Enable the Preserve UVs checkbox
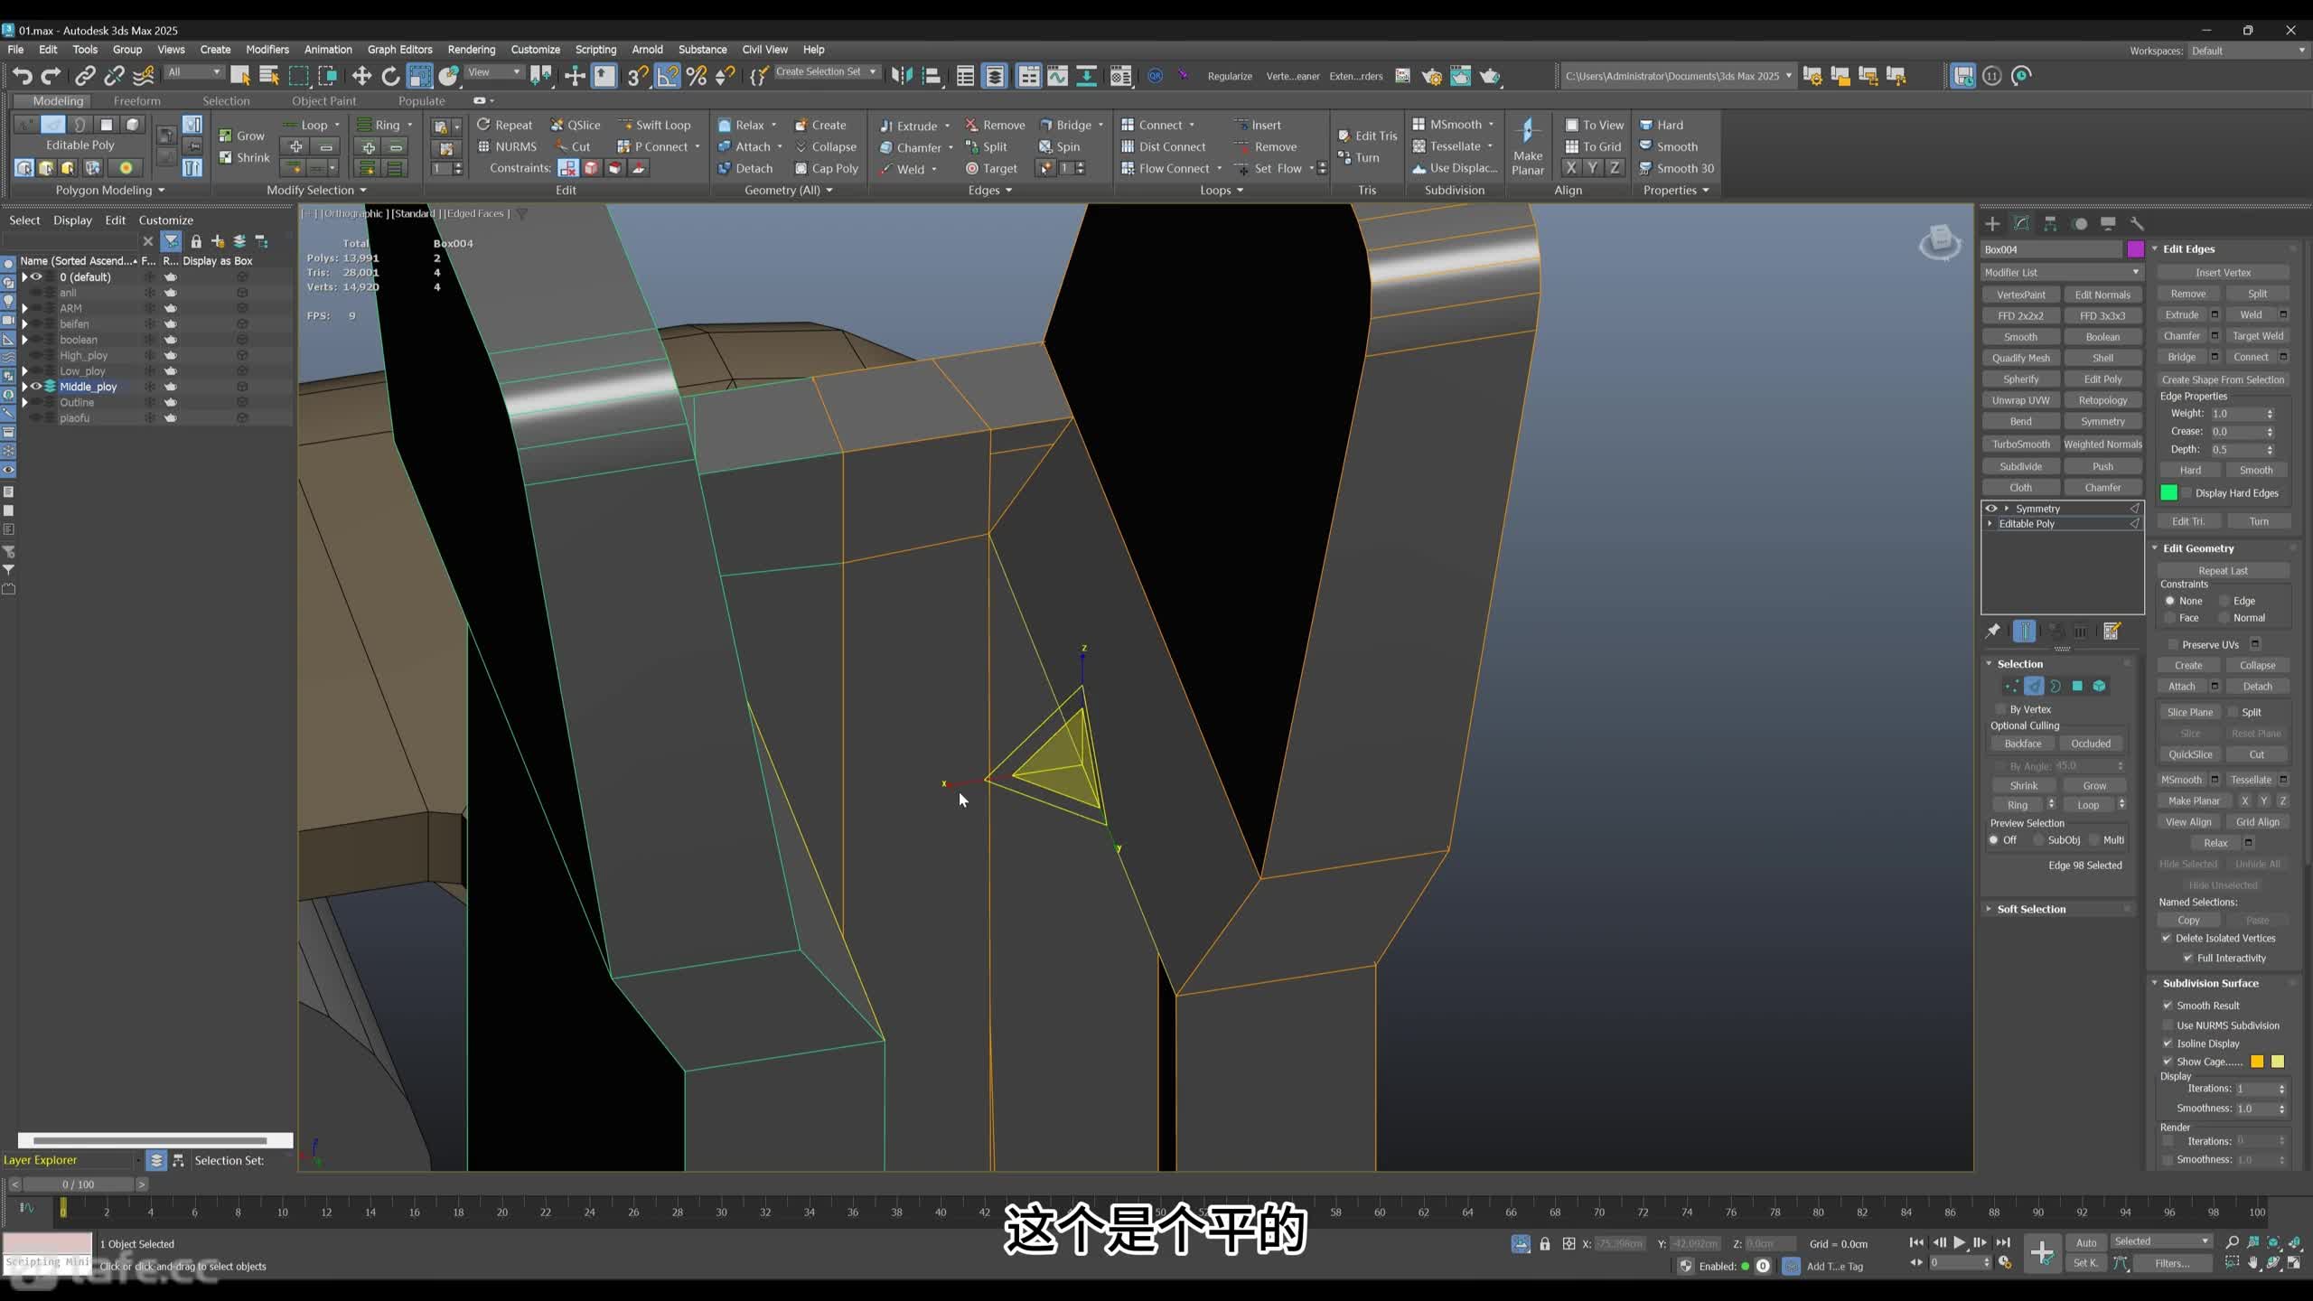The width and height of the screenshot is (2313, 1301). [x=2172, y=644]
